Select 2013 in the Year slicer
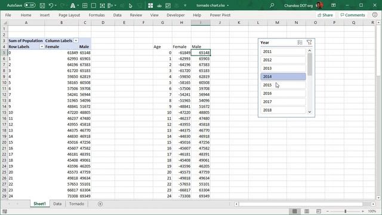This screenshot has width=382, height=215. coord(283,68)
